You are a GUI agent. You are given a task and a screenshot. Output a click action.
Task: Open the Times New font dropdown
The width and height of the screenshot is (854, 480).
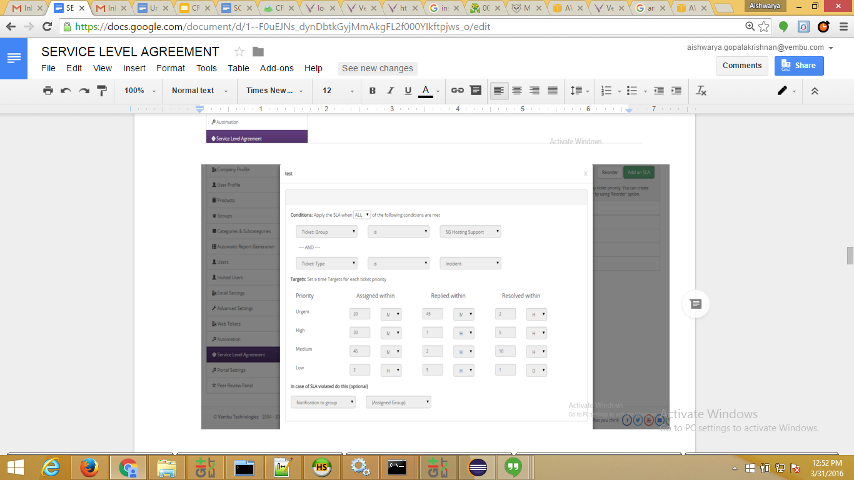click(274, 91)
